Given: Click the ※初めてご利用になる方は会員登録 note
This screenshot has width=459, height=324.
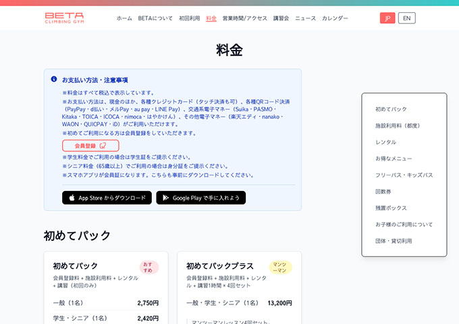Looking at the screenshot, I should click(130, 133).
